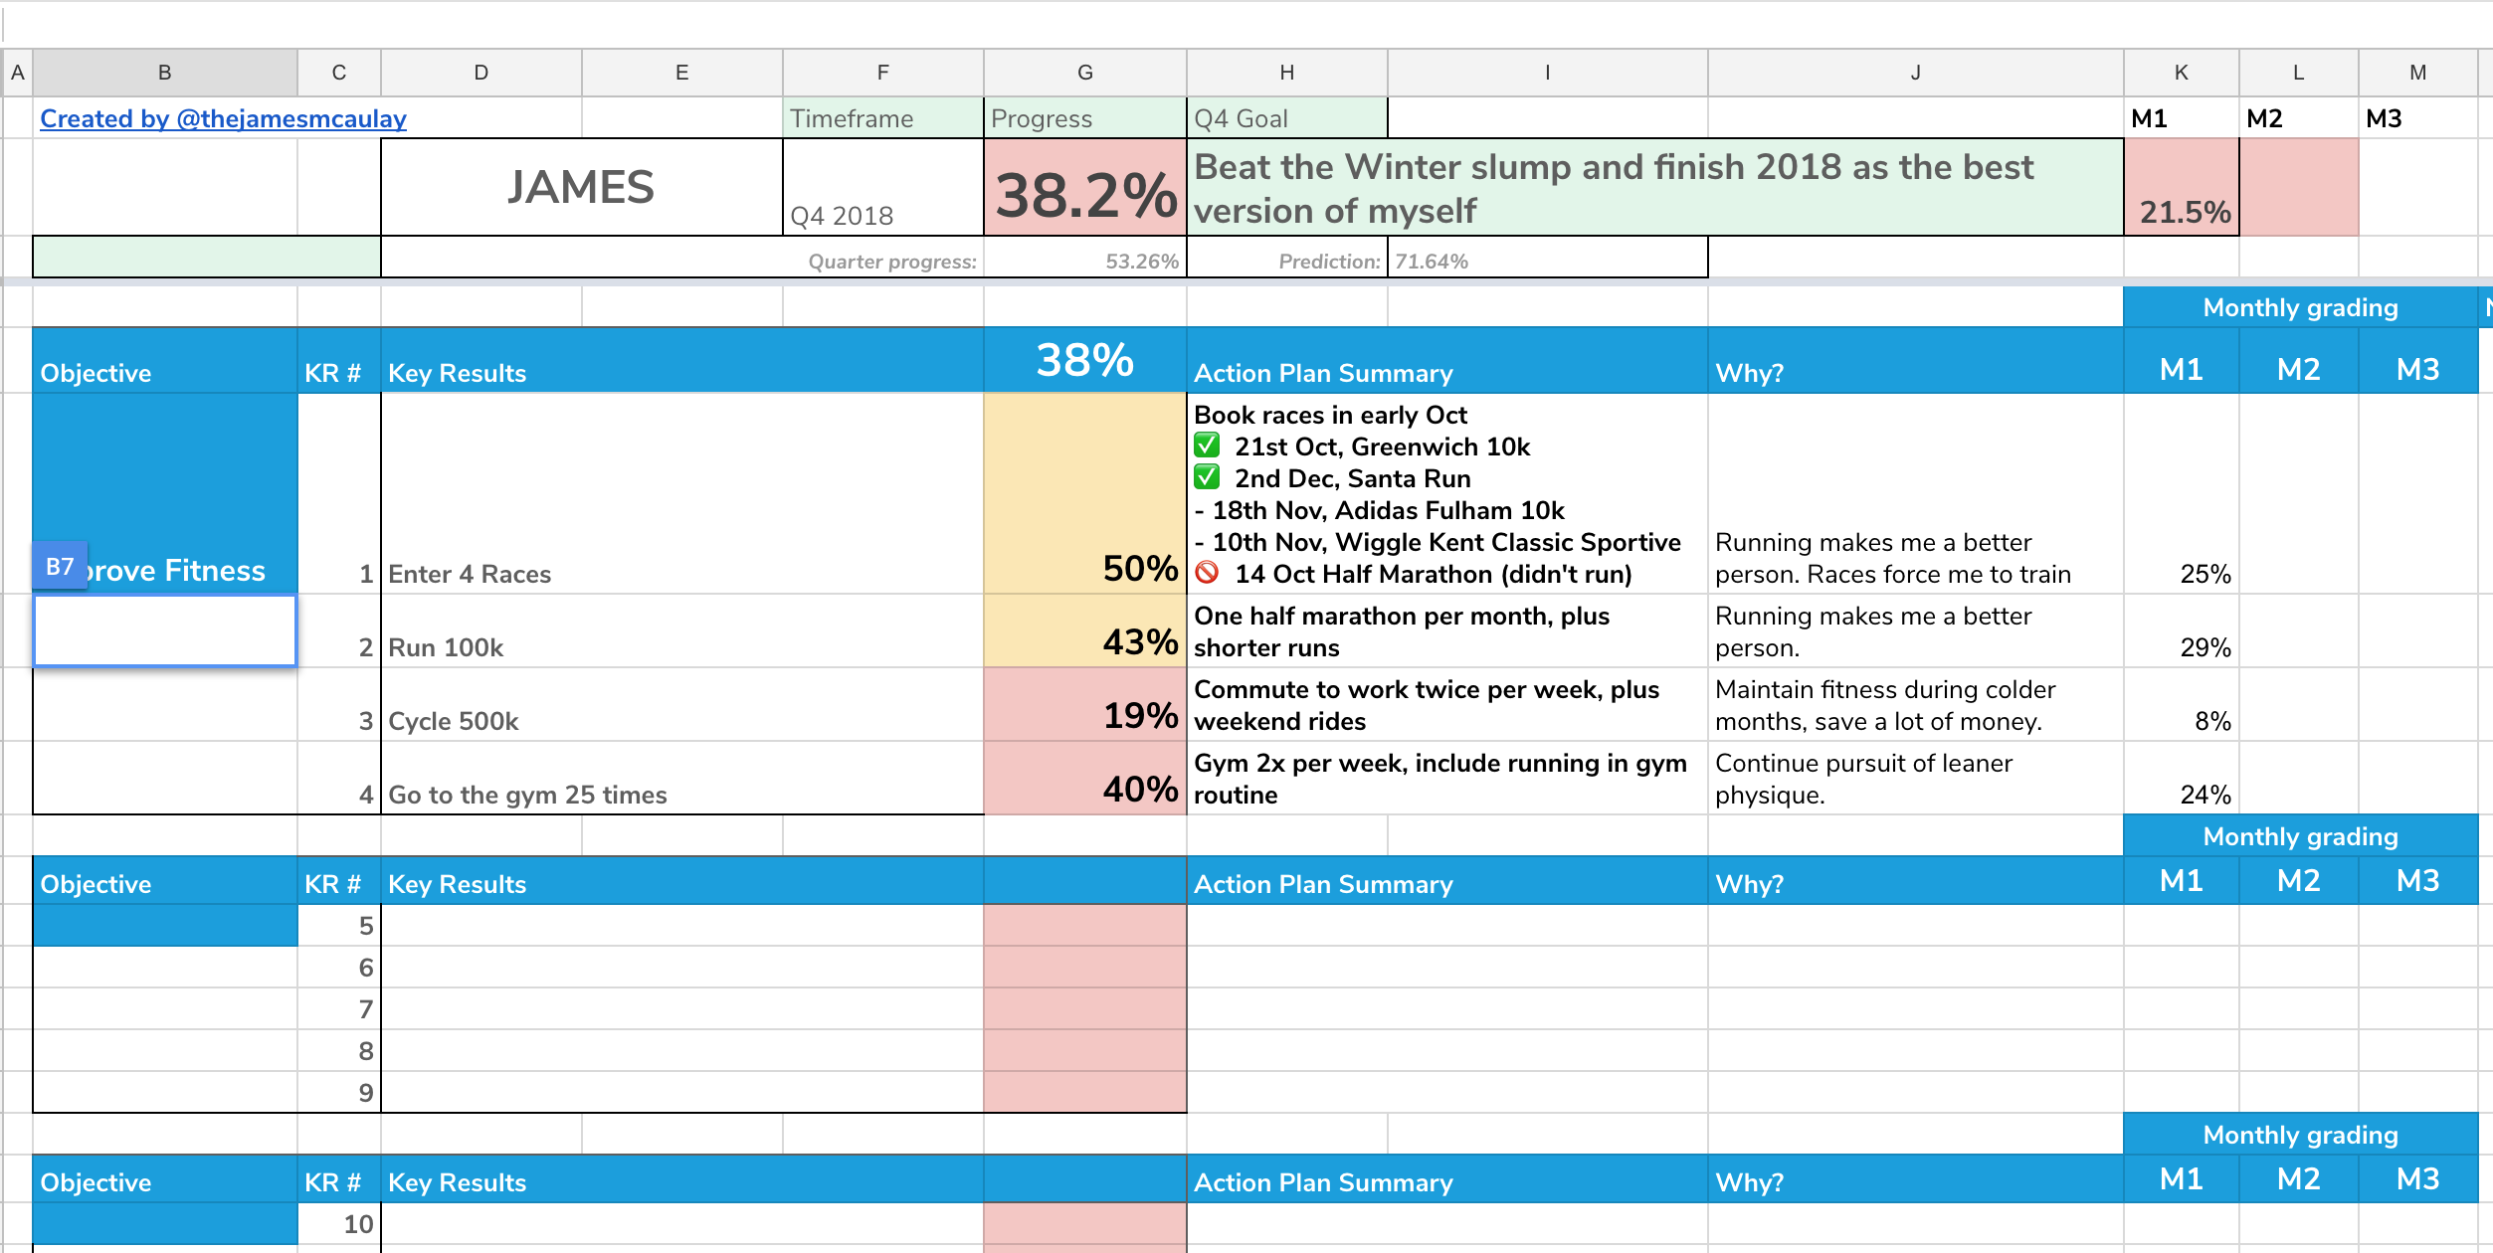The height and width of the screenshot is (1253, 2493).
Task: Select KR number 9 cell
Action: (x=339, y=1093)
